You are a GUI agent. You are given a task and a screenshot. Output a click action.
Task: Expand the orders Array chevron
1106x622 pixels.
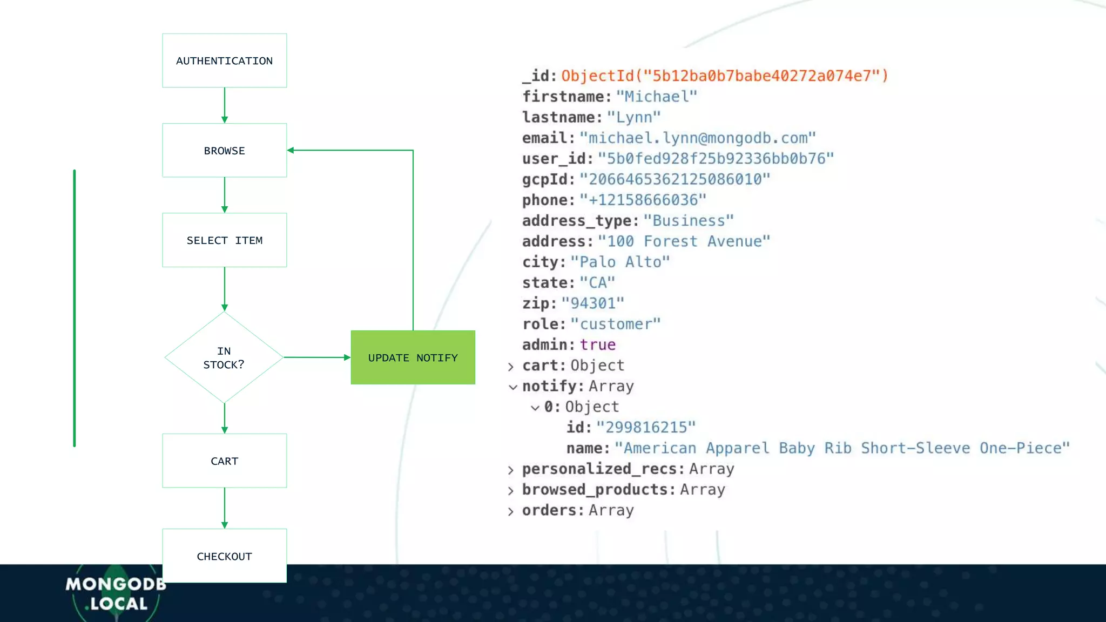pyautogui.click(x=511, y=511)
